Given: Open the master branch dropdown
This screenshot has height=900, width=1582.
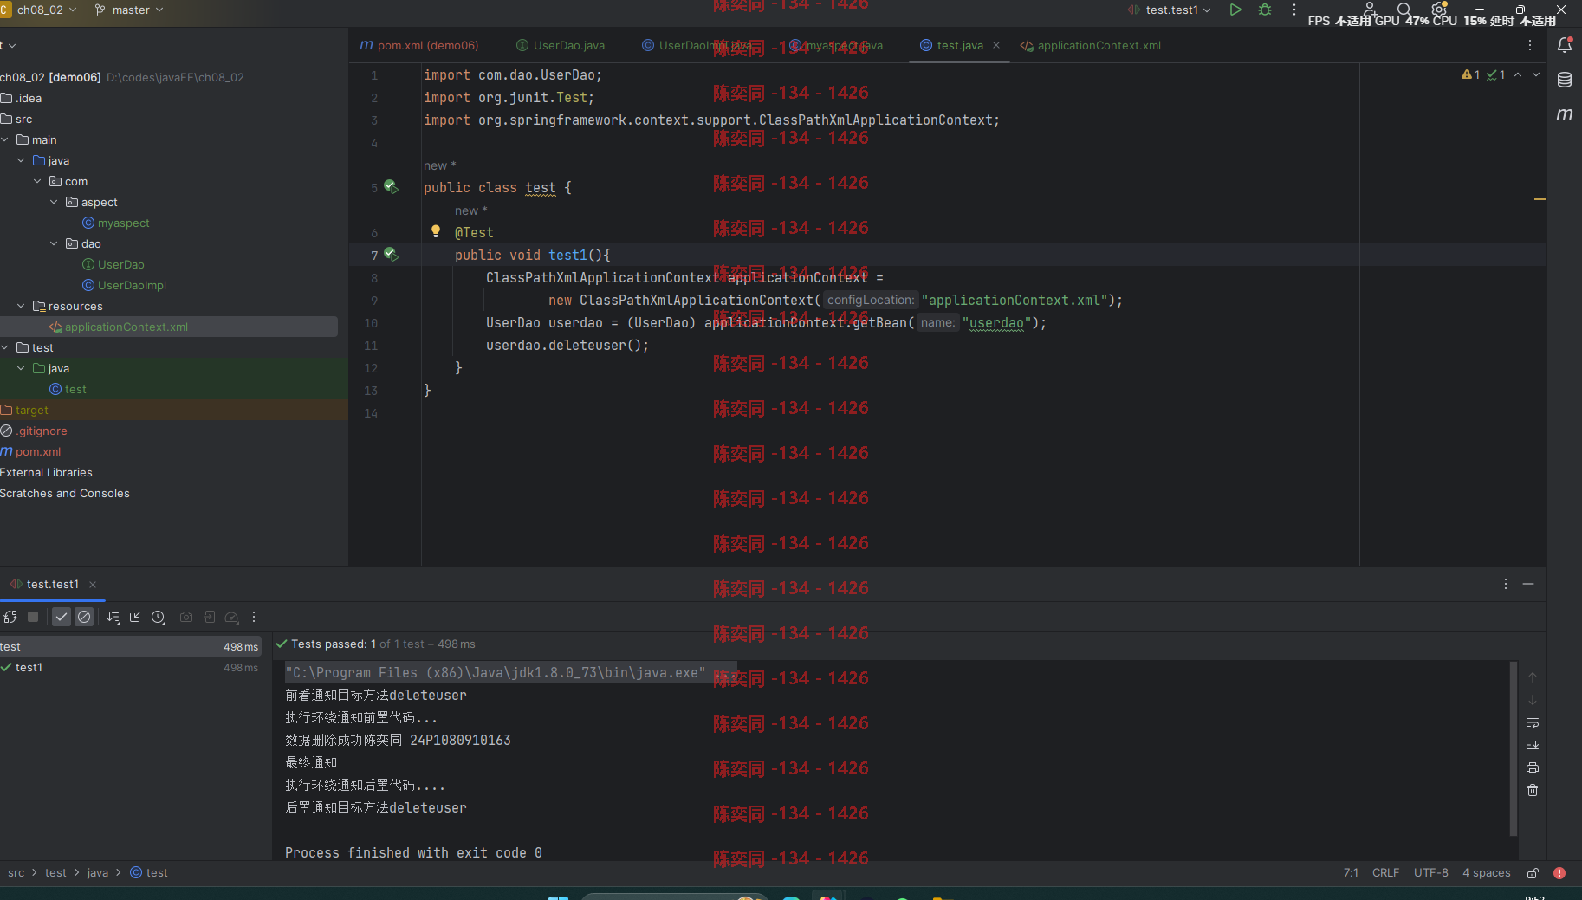Looking at the screenshot, I should pyautogui.click(x=129, y=10).
